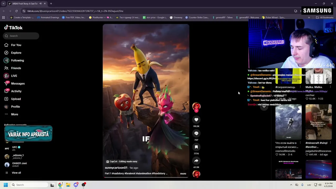This screenshot has height=189, width=336.
Task: Close the AI Fruit Story tab
Action: 45,4
